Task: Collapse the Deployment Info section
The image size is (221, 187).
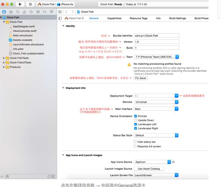Action: click(63, 88)
